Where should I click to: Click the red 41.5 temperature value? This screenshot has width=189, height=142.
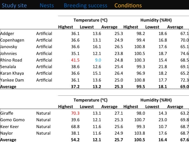(75, 60)
